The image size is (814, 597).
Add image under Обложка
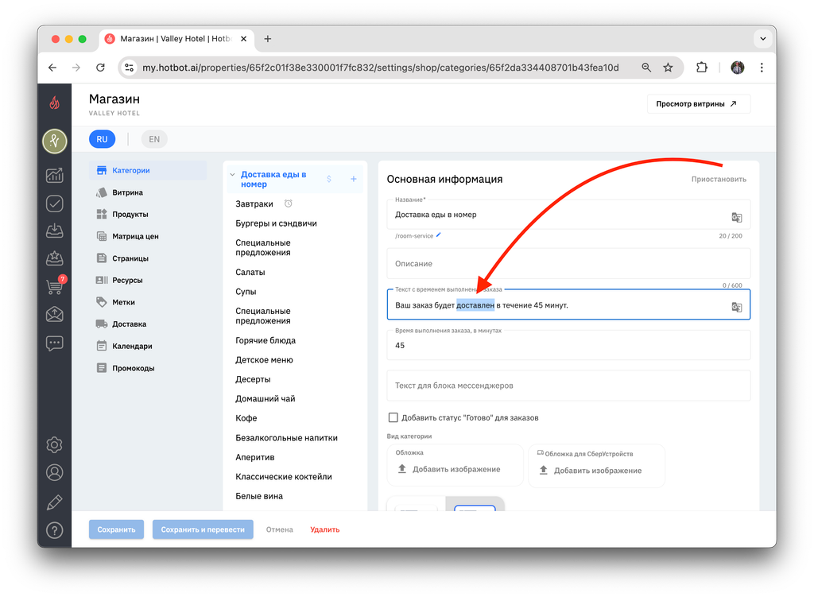pyautogui.click(x=450, y=469)
